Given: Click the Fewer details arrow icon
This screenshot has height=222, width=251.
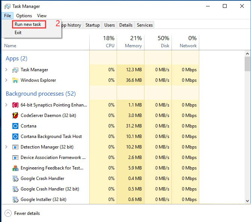Looking at the screenshot, I should [8, 213].
